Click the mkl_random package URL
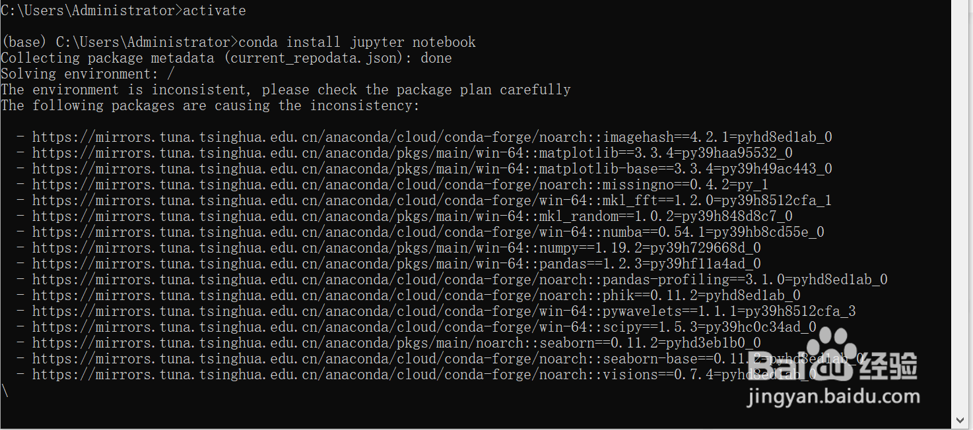 tap(412, 216)
